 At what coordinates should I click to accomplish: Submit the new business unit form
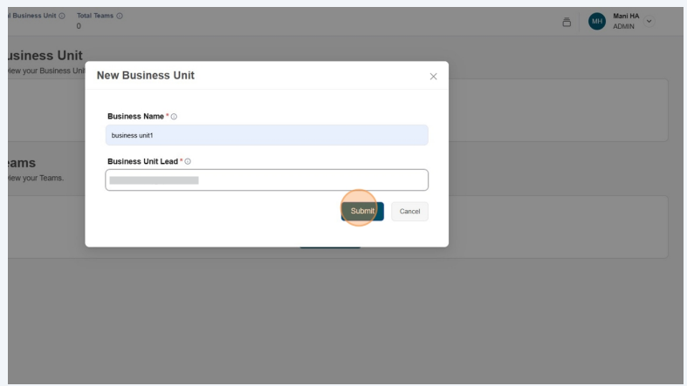pyautogui.click(x=361, y=211)
